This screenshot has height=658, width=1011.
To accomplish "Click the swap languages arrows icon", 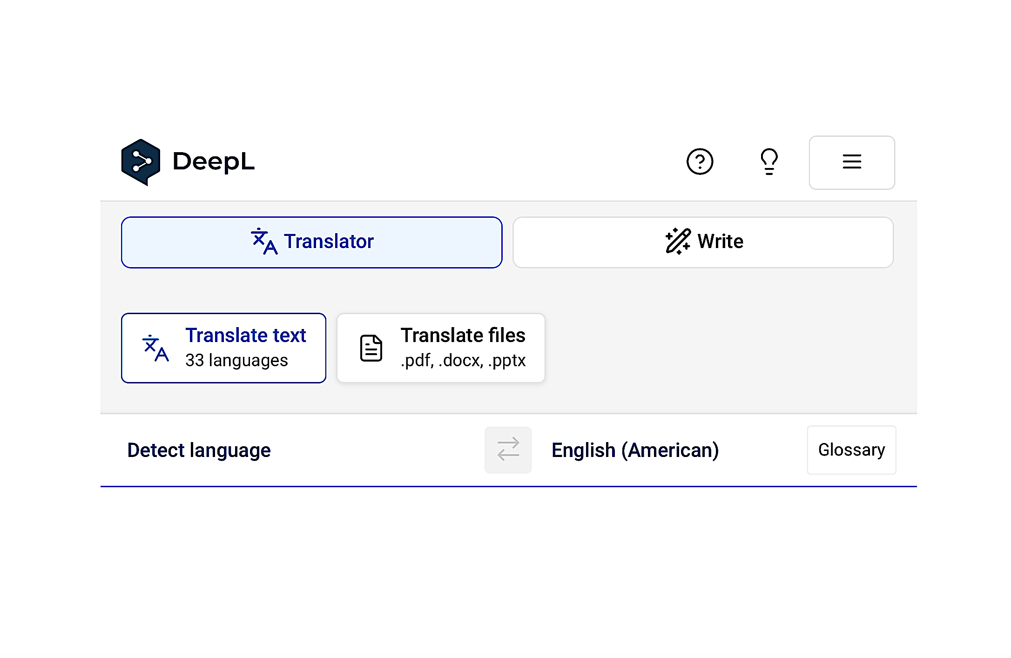I will (x=508, y=450).
